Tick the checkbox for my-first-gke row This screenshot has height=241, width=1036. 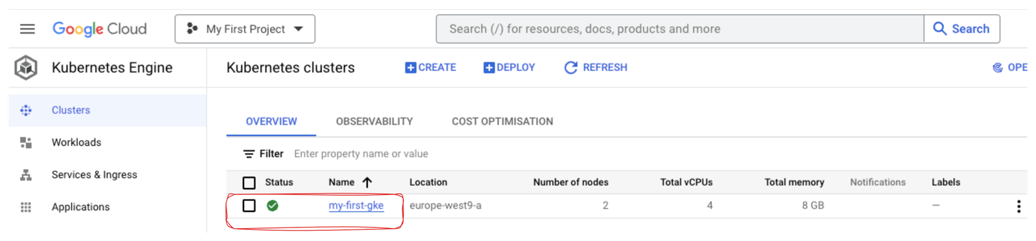tap(249, 205)
